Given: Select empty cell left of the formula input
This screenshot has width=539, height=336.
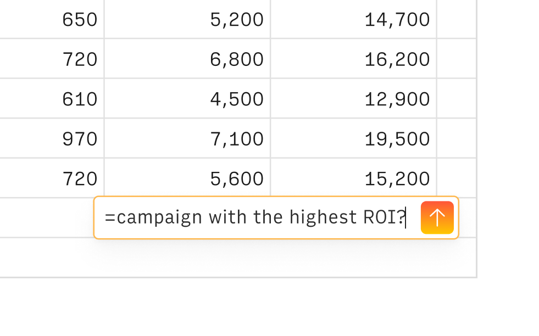Looking at the screenshot, I should point(46,218).
